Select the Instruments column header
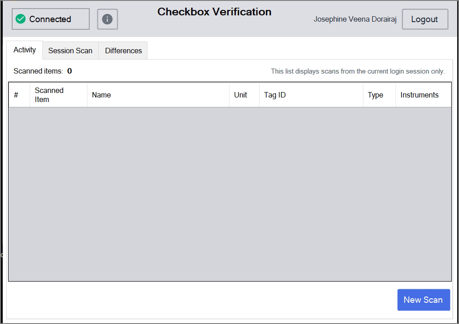This screenshot has width=459, height=324. point(423,95)
